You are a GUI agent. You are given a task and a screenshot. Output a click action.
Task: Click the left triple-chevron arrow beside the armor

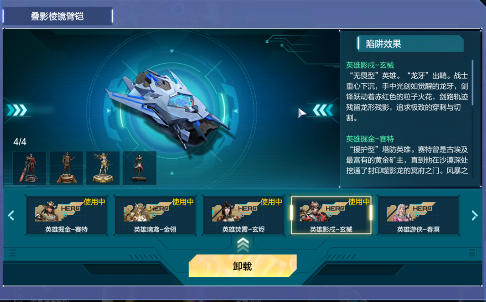pos(17,110)
